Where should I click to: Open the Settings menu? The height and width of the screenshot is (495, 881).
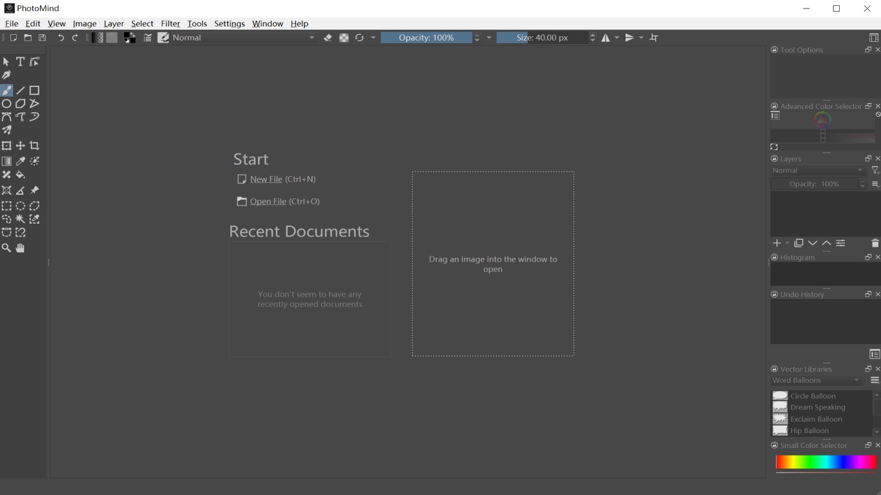pyautogui.click(x=229, y=23)
